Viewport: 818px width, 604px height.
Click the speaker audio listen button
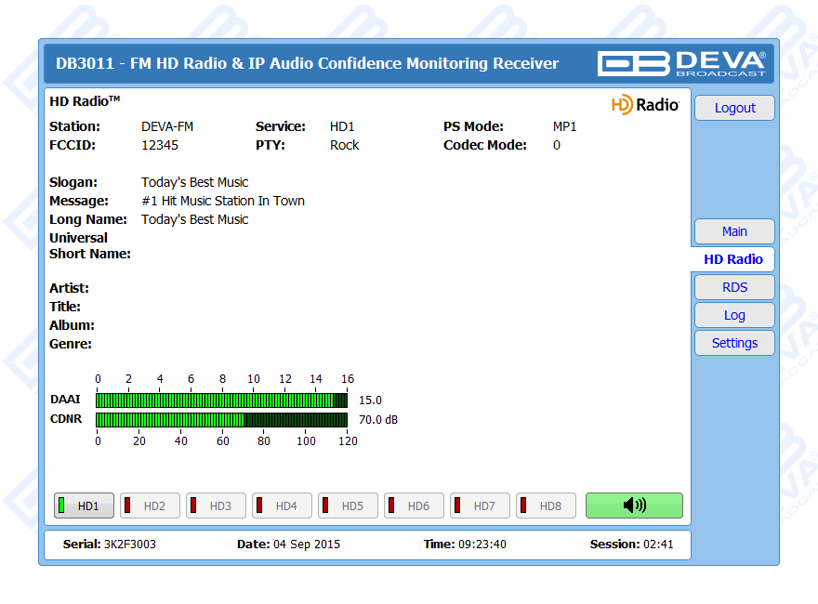(x=634, y=506)
